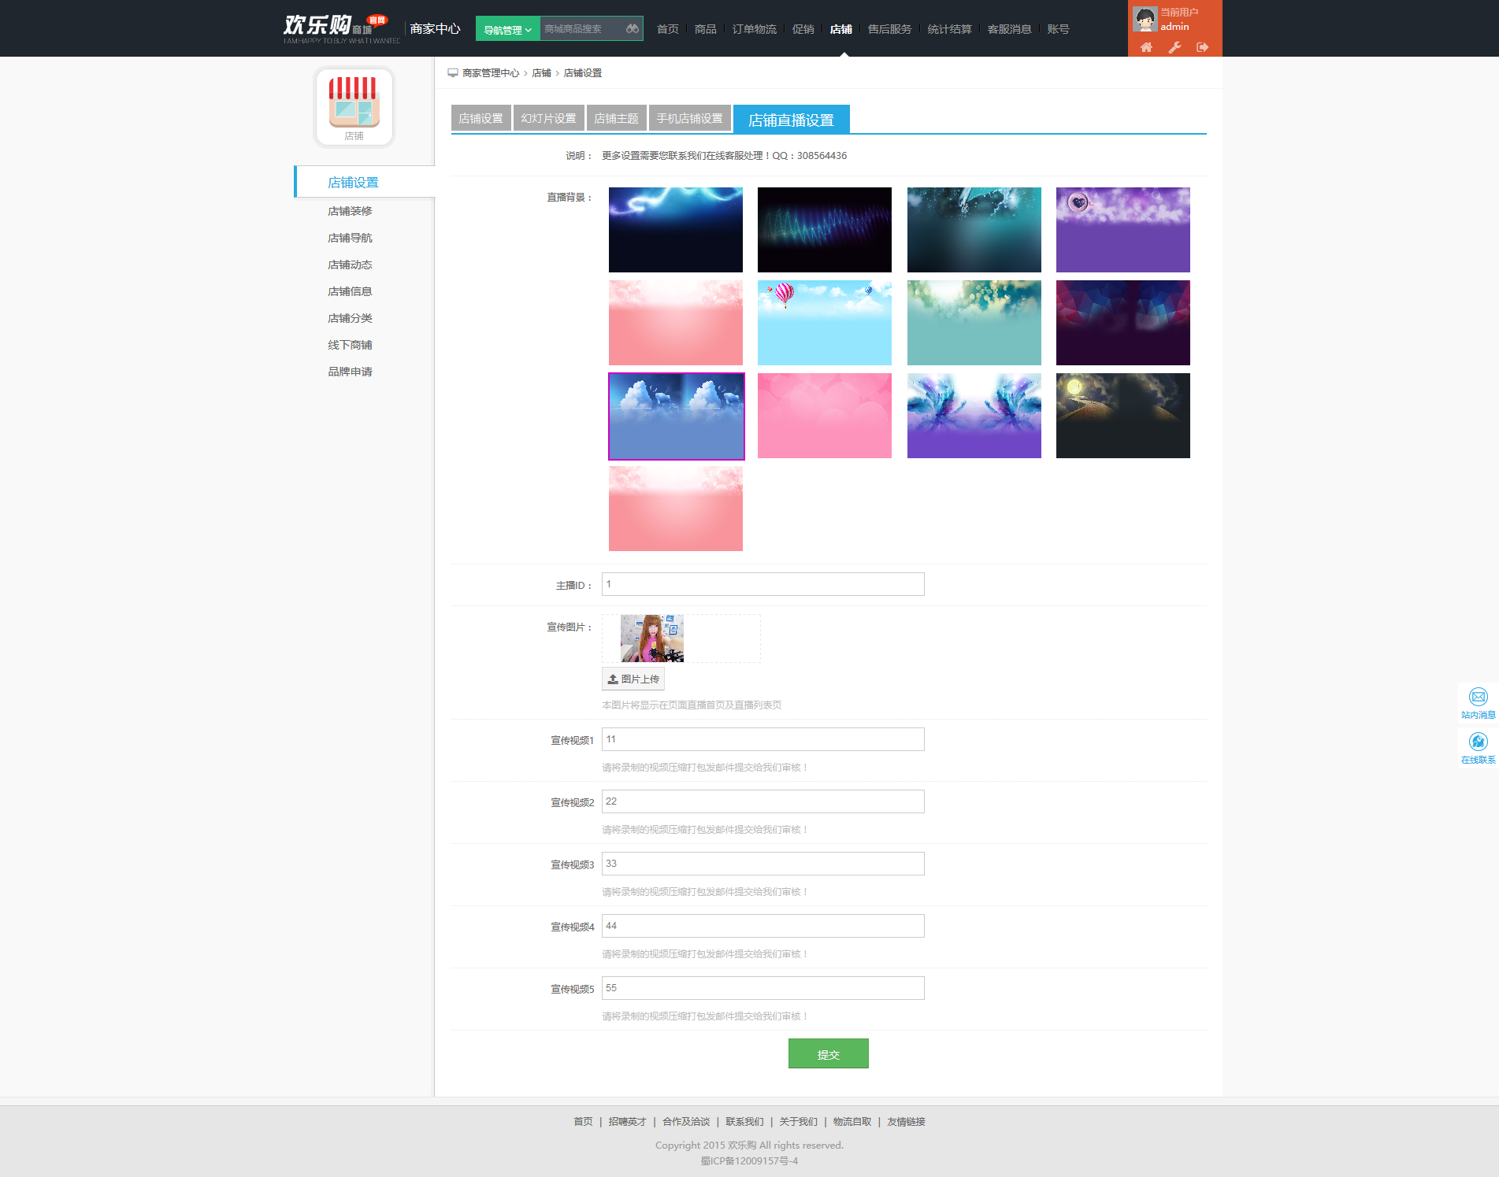Open 客服消息 in top navigation
Screen dimensions: 1499x1177
click(x=1010, y=29)
